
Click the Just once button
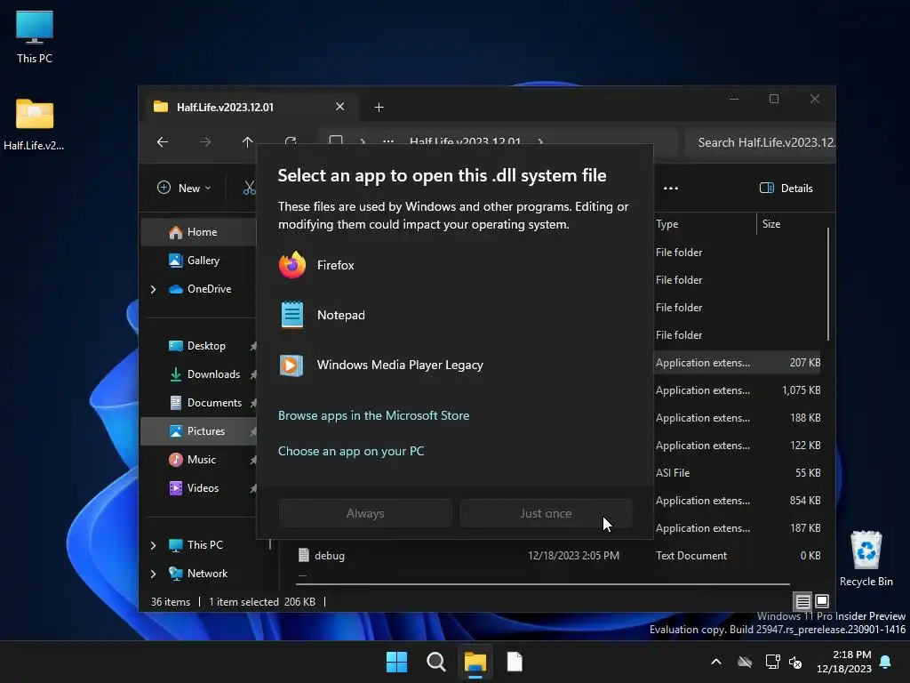[546, 513]
